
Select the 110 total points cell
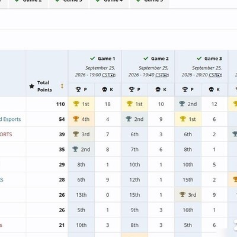pos(47,104)
